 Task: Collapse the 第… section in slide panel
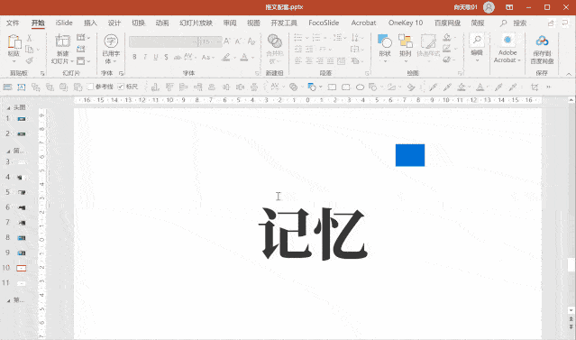coord(8,300)
